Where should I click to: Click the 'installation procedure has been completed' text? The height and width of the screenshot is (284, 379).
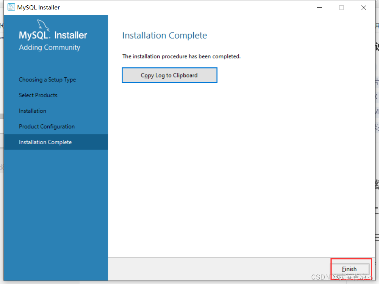pyautogui.click(x=182, y=56)
